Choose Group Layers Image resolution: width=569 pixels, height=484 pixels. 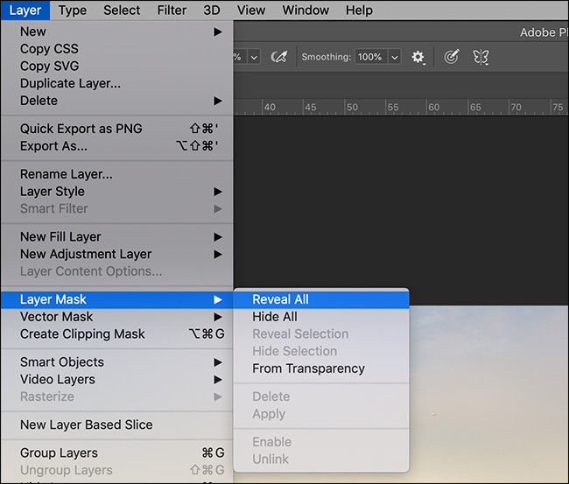116,452
